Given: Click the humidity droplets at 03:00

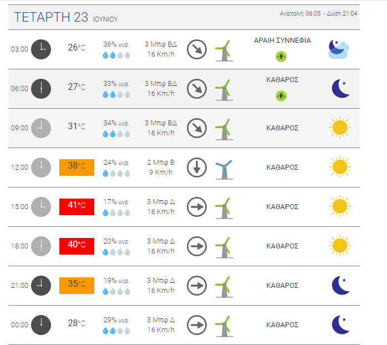Looking at the screenshot, I should click(116, 55).
